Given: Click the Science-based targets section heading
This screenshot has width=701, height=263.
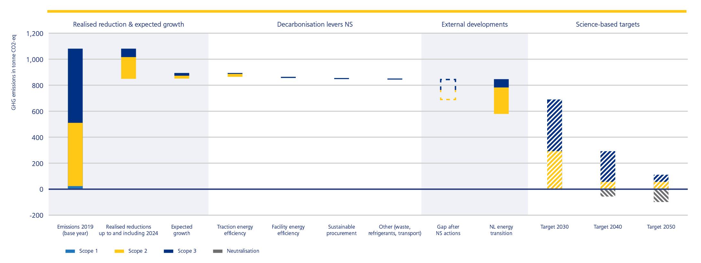Looking at the screenshot, I should point(608,24).
